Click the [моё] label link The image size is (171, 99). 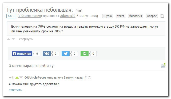tap(79, 11)
